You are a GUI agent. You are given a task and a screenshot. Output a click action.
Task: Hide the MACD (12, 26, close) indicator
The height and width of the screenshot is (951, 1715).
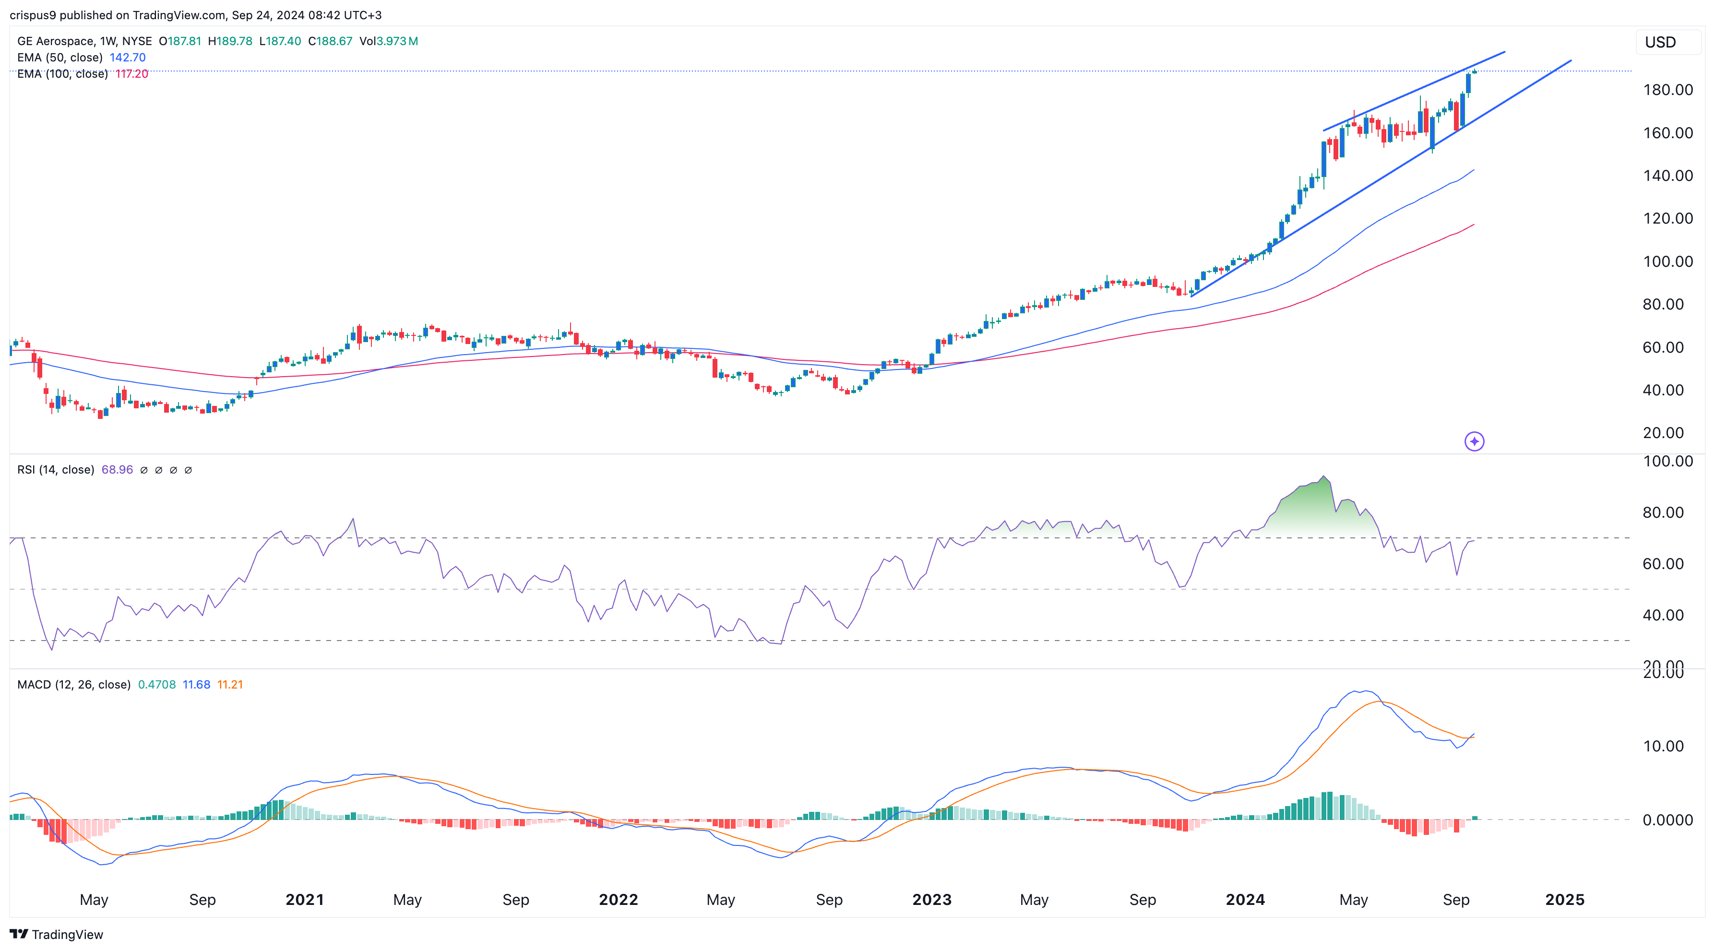73,684
